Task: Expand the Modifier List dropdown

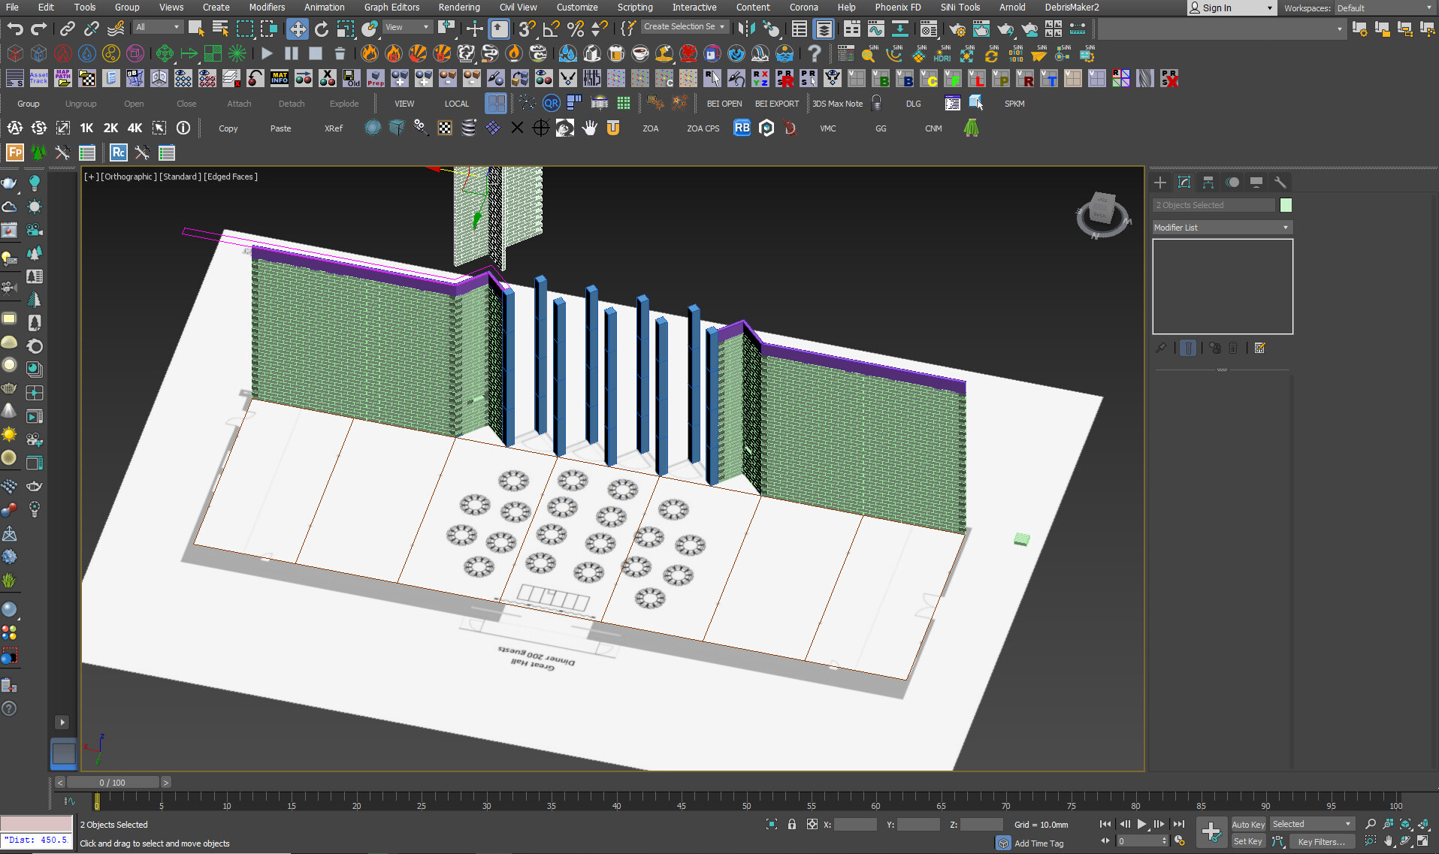Action: 1221,228
